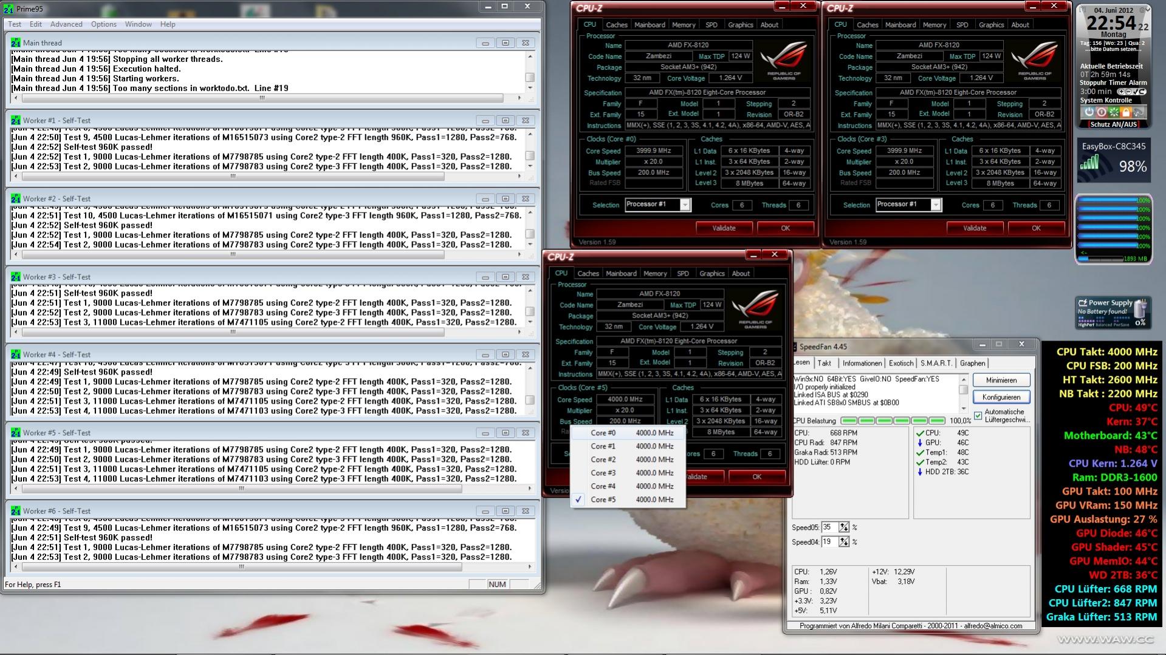Click the ROG logo in the top-left CPU-Z window
1166x655 pixels.
click(x=784, y=59)
